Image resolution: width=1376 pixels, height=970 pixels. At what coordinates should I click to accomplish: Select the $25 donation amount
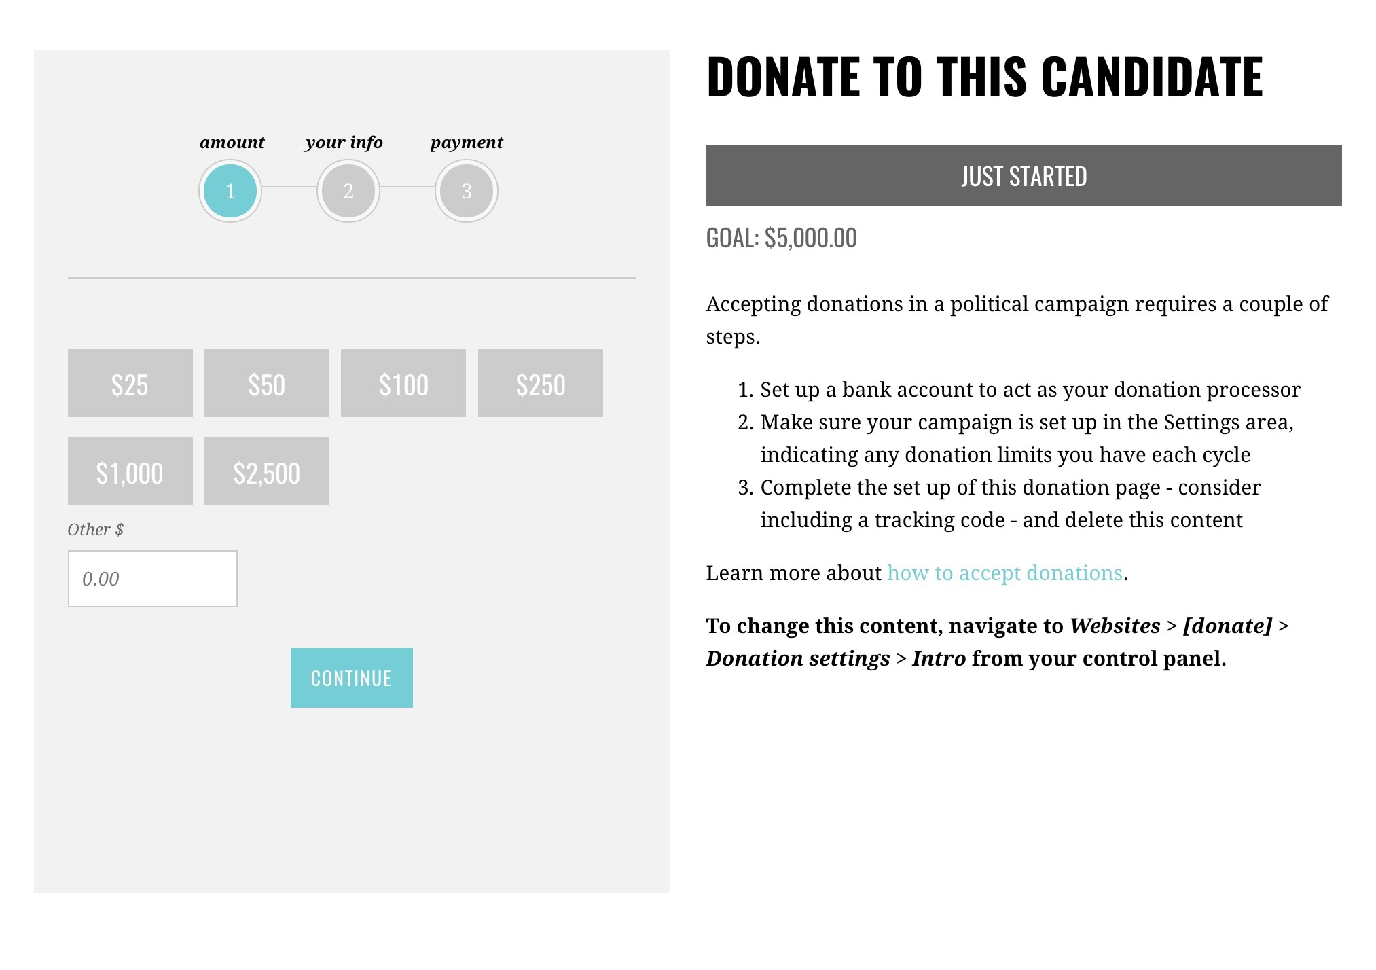(x=130, y=383)
